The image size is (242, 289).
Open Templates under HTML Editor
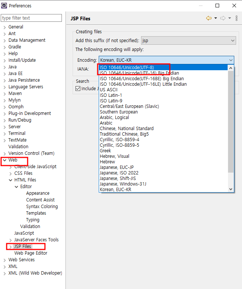(x=36, y=213)
